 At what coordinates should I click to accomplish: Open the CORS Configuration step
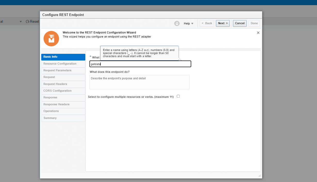pyautogui.click(x=63, y=91)
